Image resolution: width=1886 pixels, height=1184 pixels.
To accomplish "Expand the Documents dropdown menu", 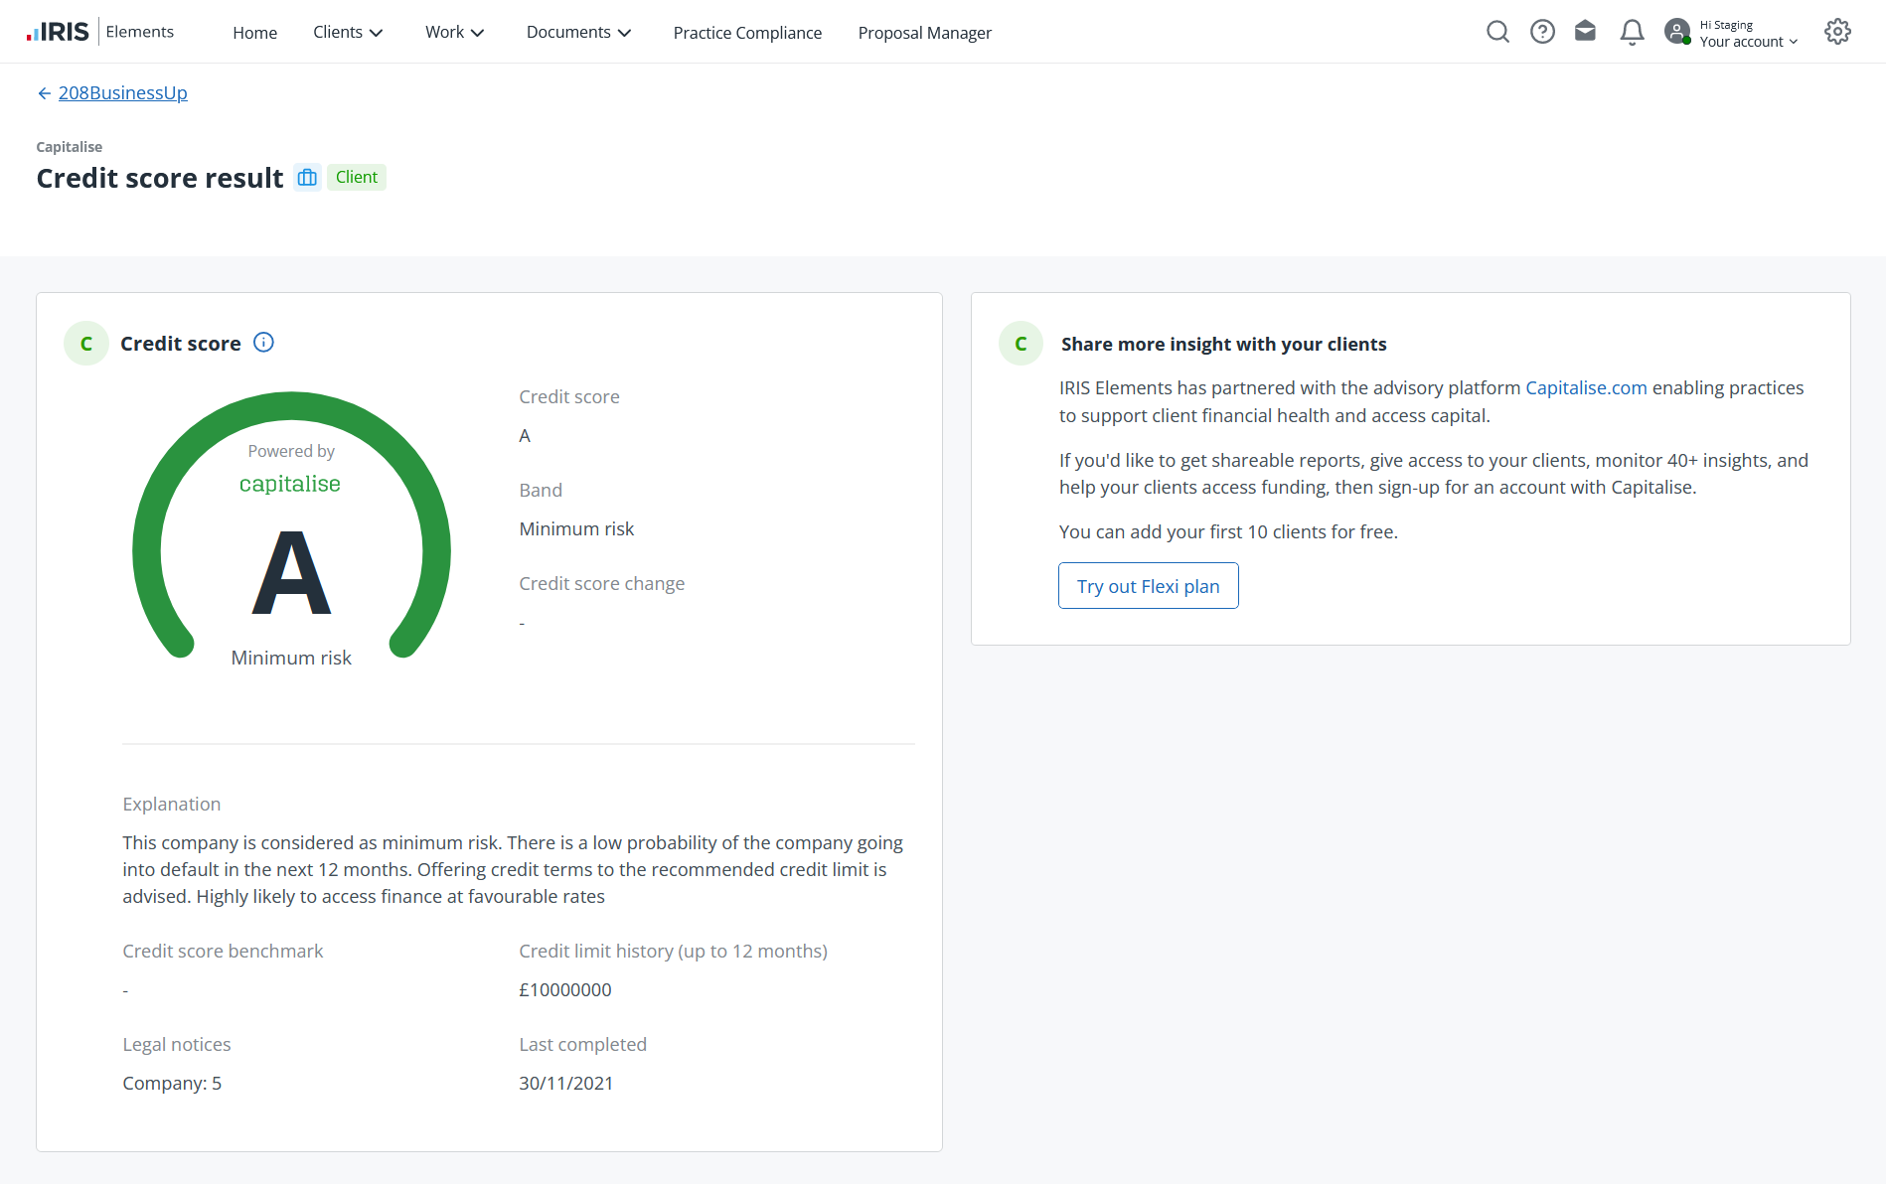I will pos(578,33).
